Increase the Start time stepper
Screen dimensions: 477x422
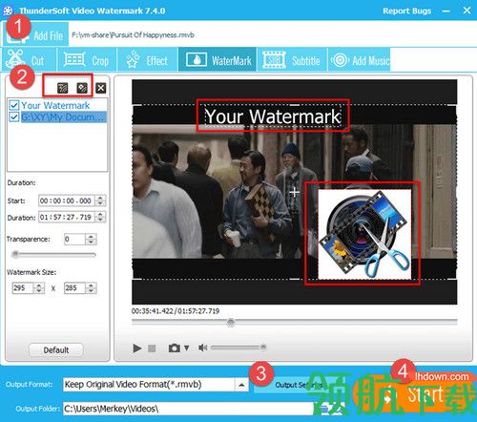[x=100, y=198]
